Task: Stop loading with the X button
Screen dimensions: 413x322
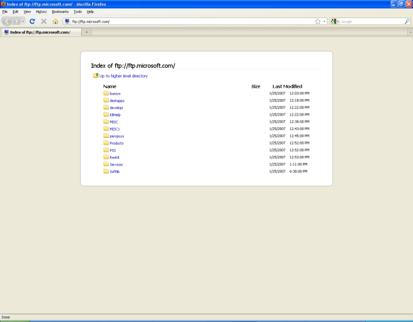Action: pyautogui.click(x=44, y=21)
